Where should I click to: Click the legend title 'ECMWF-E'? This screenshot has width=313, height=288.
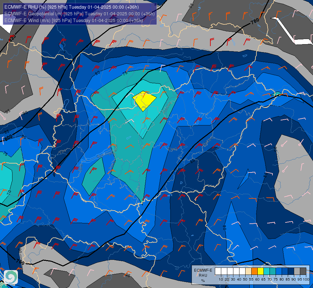(x=203, y=270)
